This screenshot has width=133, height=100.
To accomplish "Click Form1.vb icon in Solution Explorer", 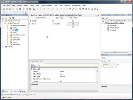I will click(x=108, y=30).
